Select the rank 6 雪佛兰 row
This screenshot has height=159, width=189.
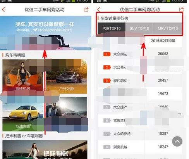140,121
